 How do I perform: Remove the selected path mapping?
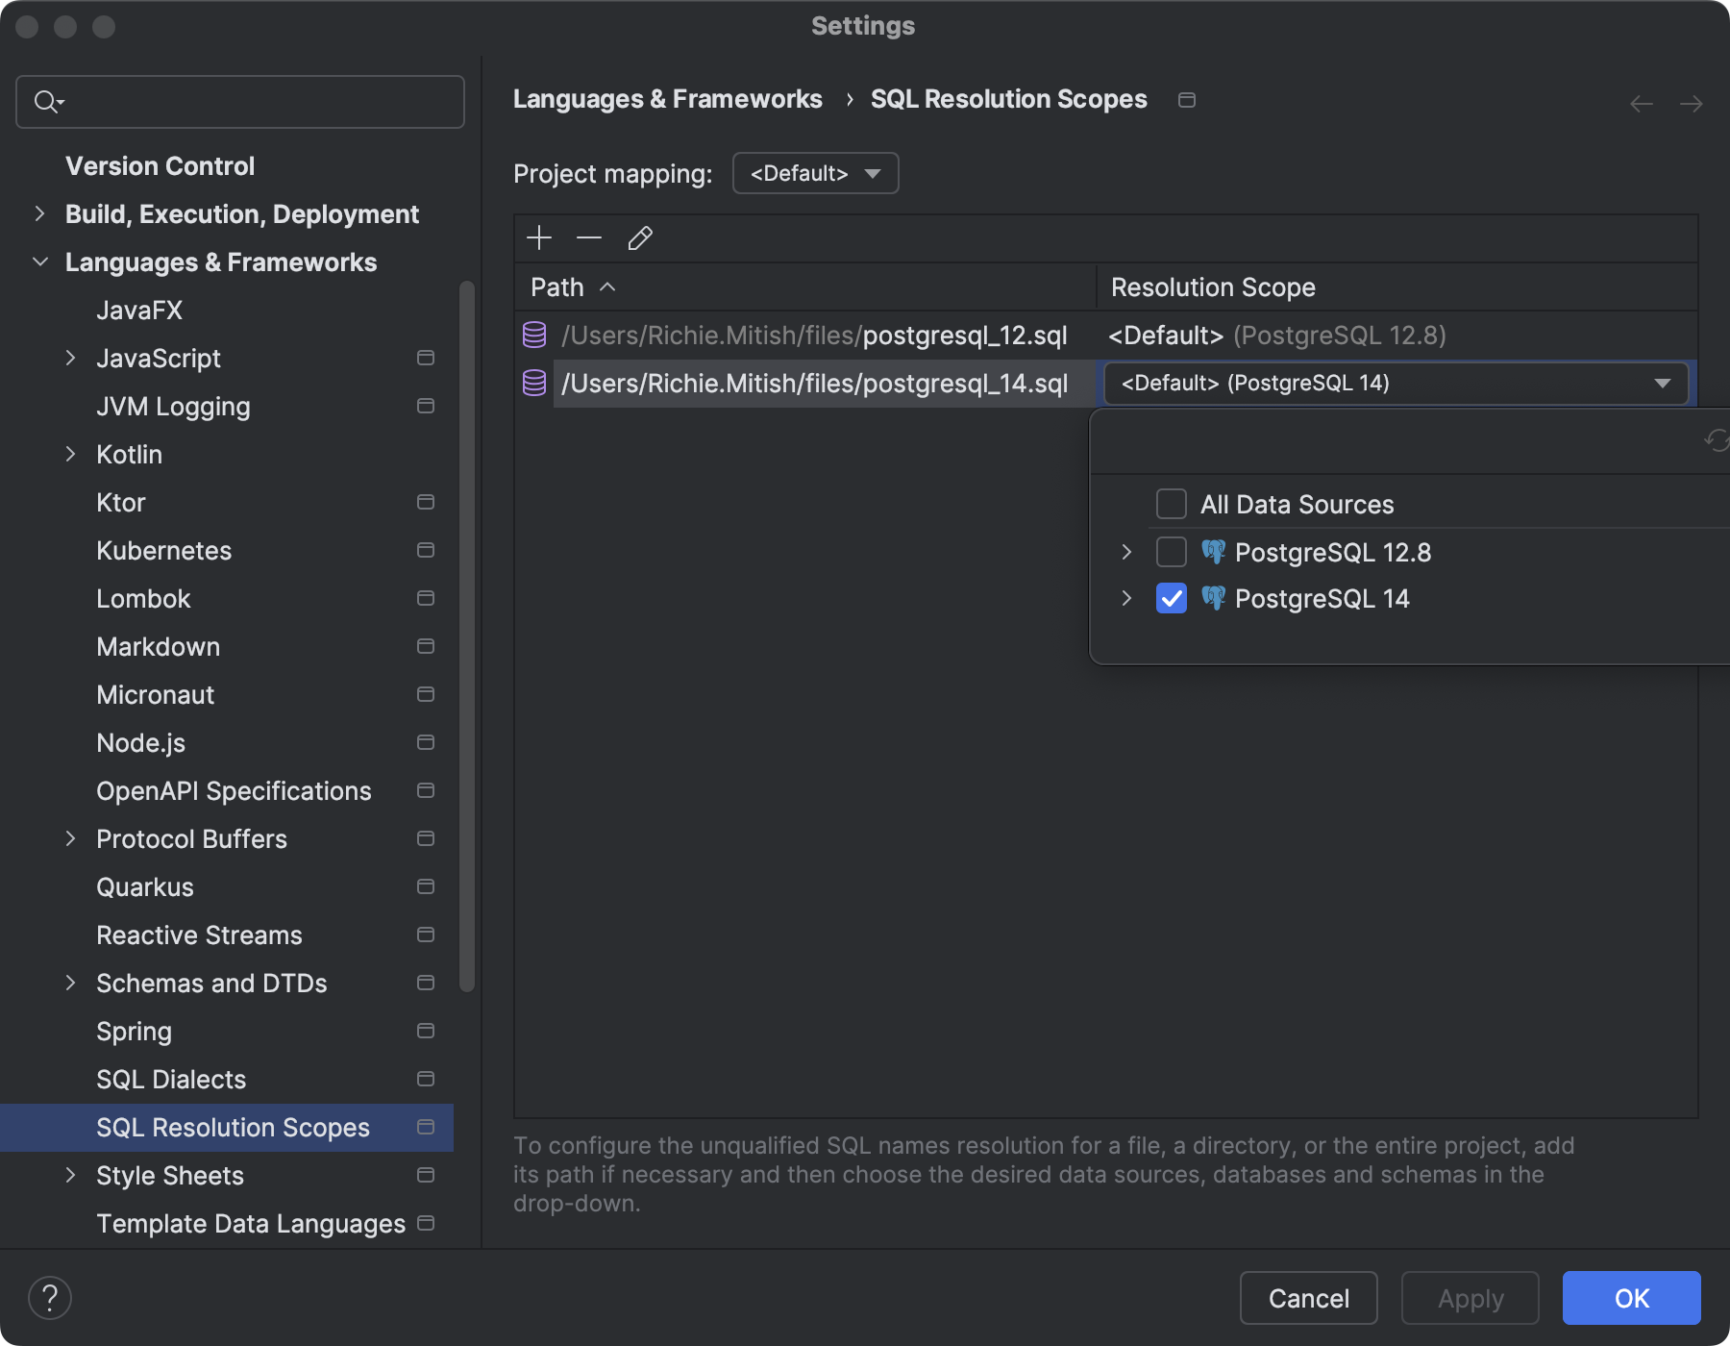[x=589, y=237]
